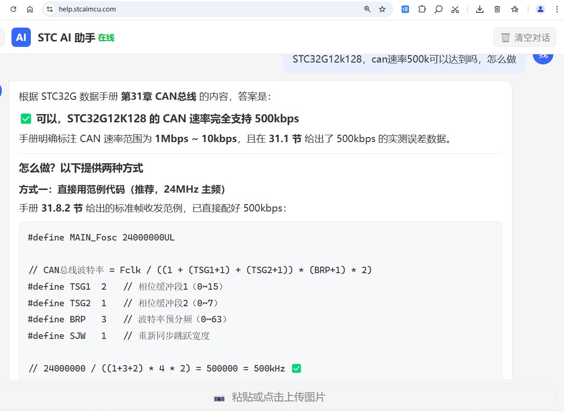Open the favorites star list icon

tap(515, 9)
